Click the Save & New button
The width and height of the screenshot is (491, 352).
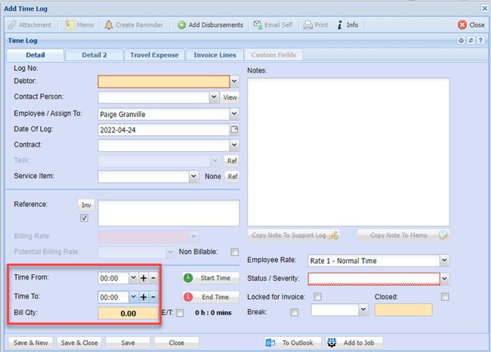pyautogui.click(x=30, y=342)
